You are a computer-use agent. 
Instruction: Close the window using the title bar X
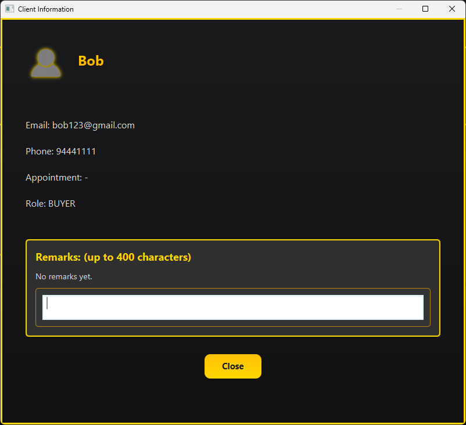click(452, 9)
